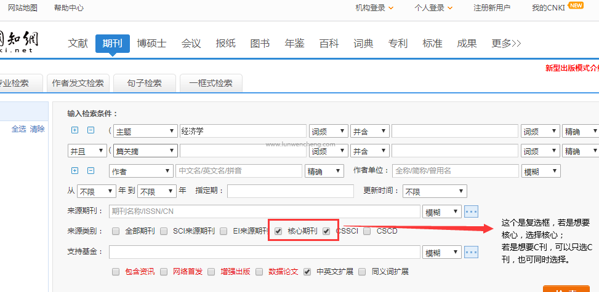This screenshot has width=599, height=292.
Task: Switch to the 报纸 category
Action: pyautogui.click(x=225, y=44)
